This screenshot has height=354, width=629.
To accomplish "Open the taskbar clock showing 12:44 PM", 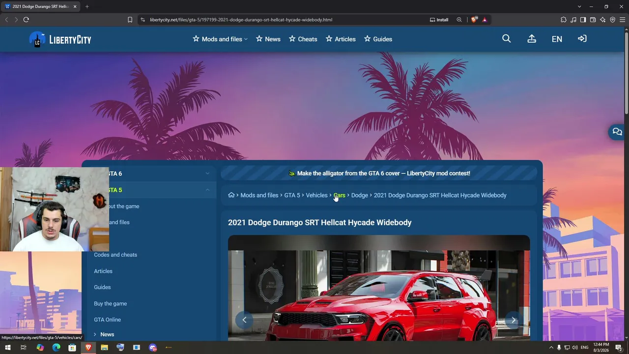I will (601, 348).
